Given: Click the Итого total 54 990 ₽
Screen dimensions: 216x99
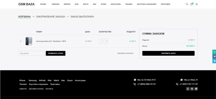Looking at the screenshot, I should coord(191,46).
